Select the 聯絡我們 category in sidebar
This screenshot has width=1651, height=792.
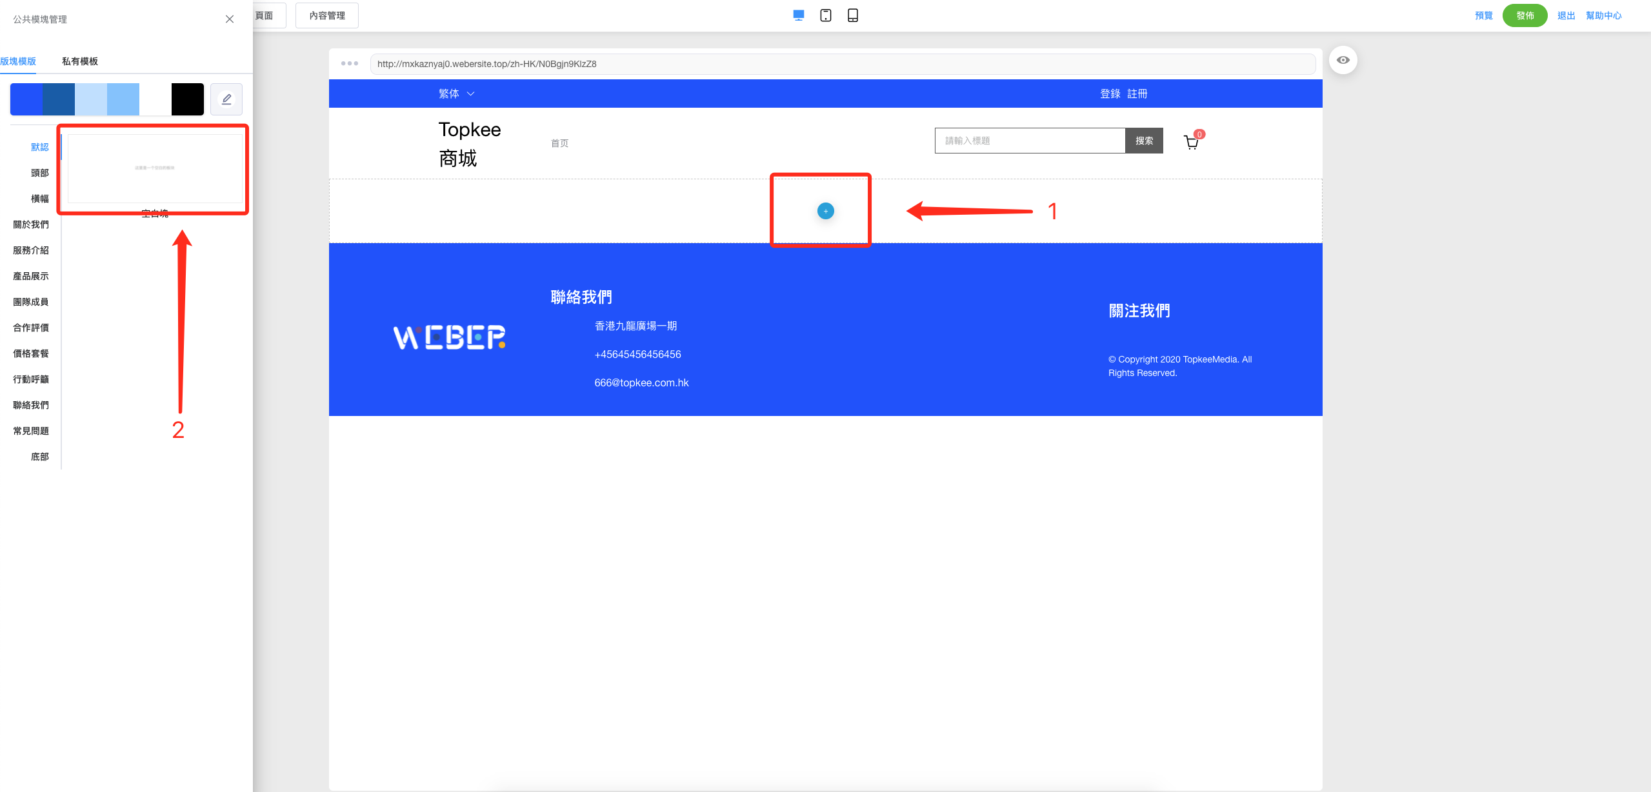31,405
